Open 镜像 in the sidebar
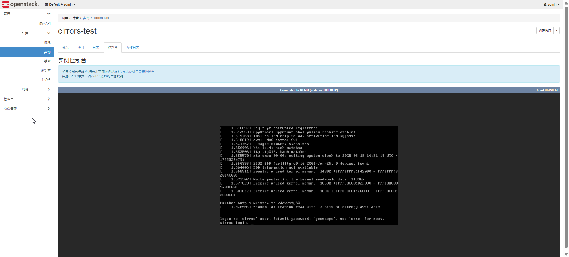 [x=47, y=61]
